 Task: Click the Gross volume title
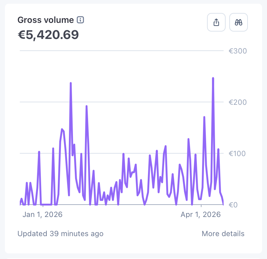[x=46, y=20]
